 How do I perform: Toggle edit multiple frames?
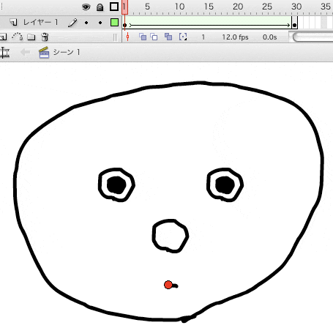[x=168, y=37]
